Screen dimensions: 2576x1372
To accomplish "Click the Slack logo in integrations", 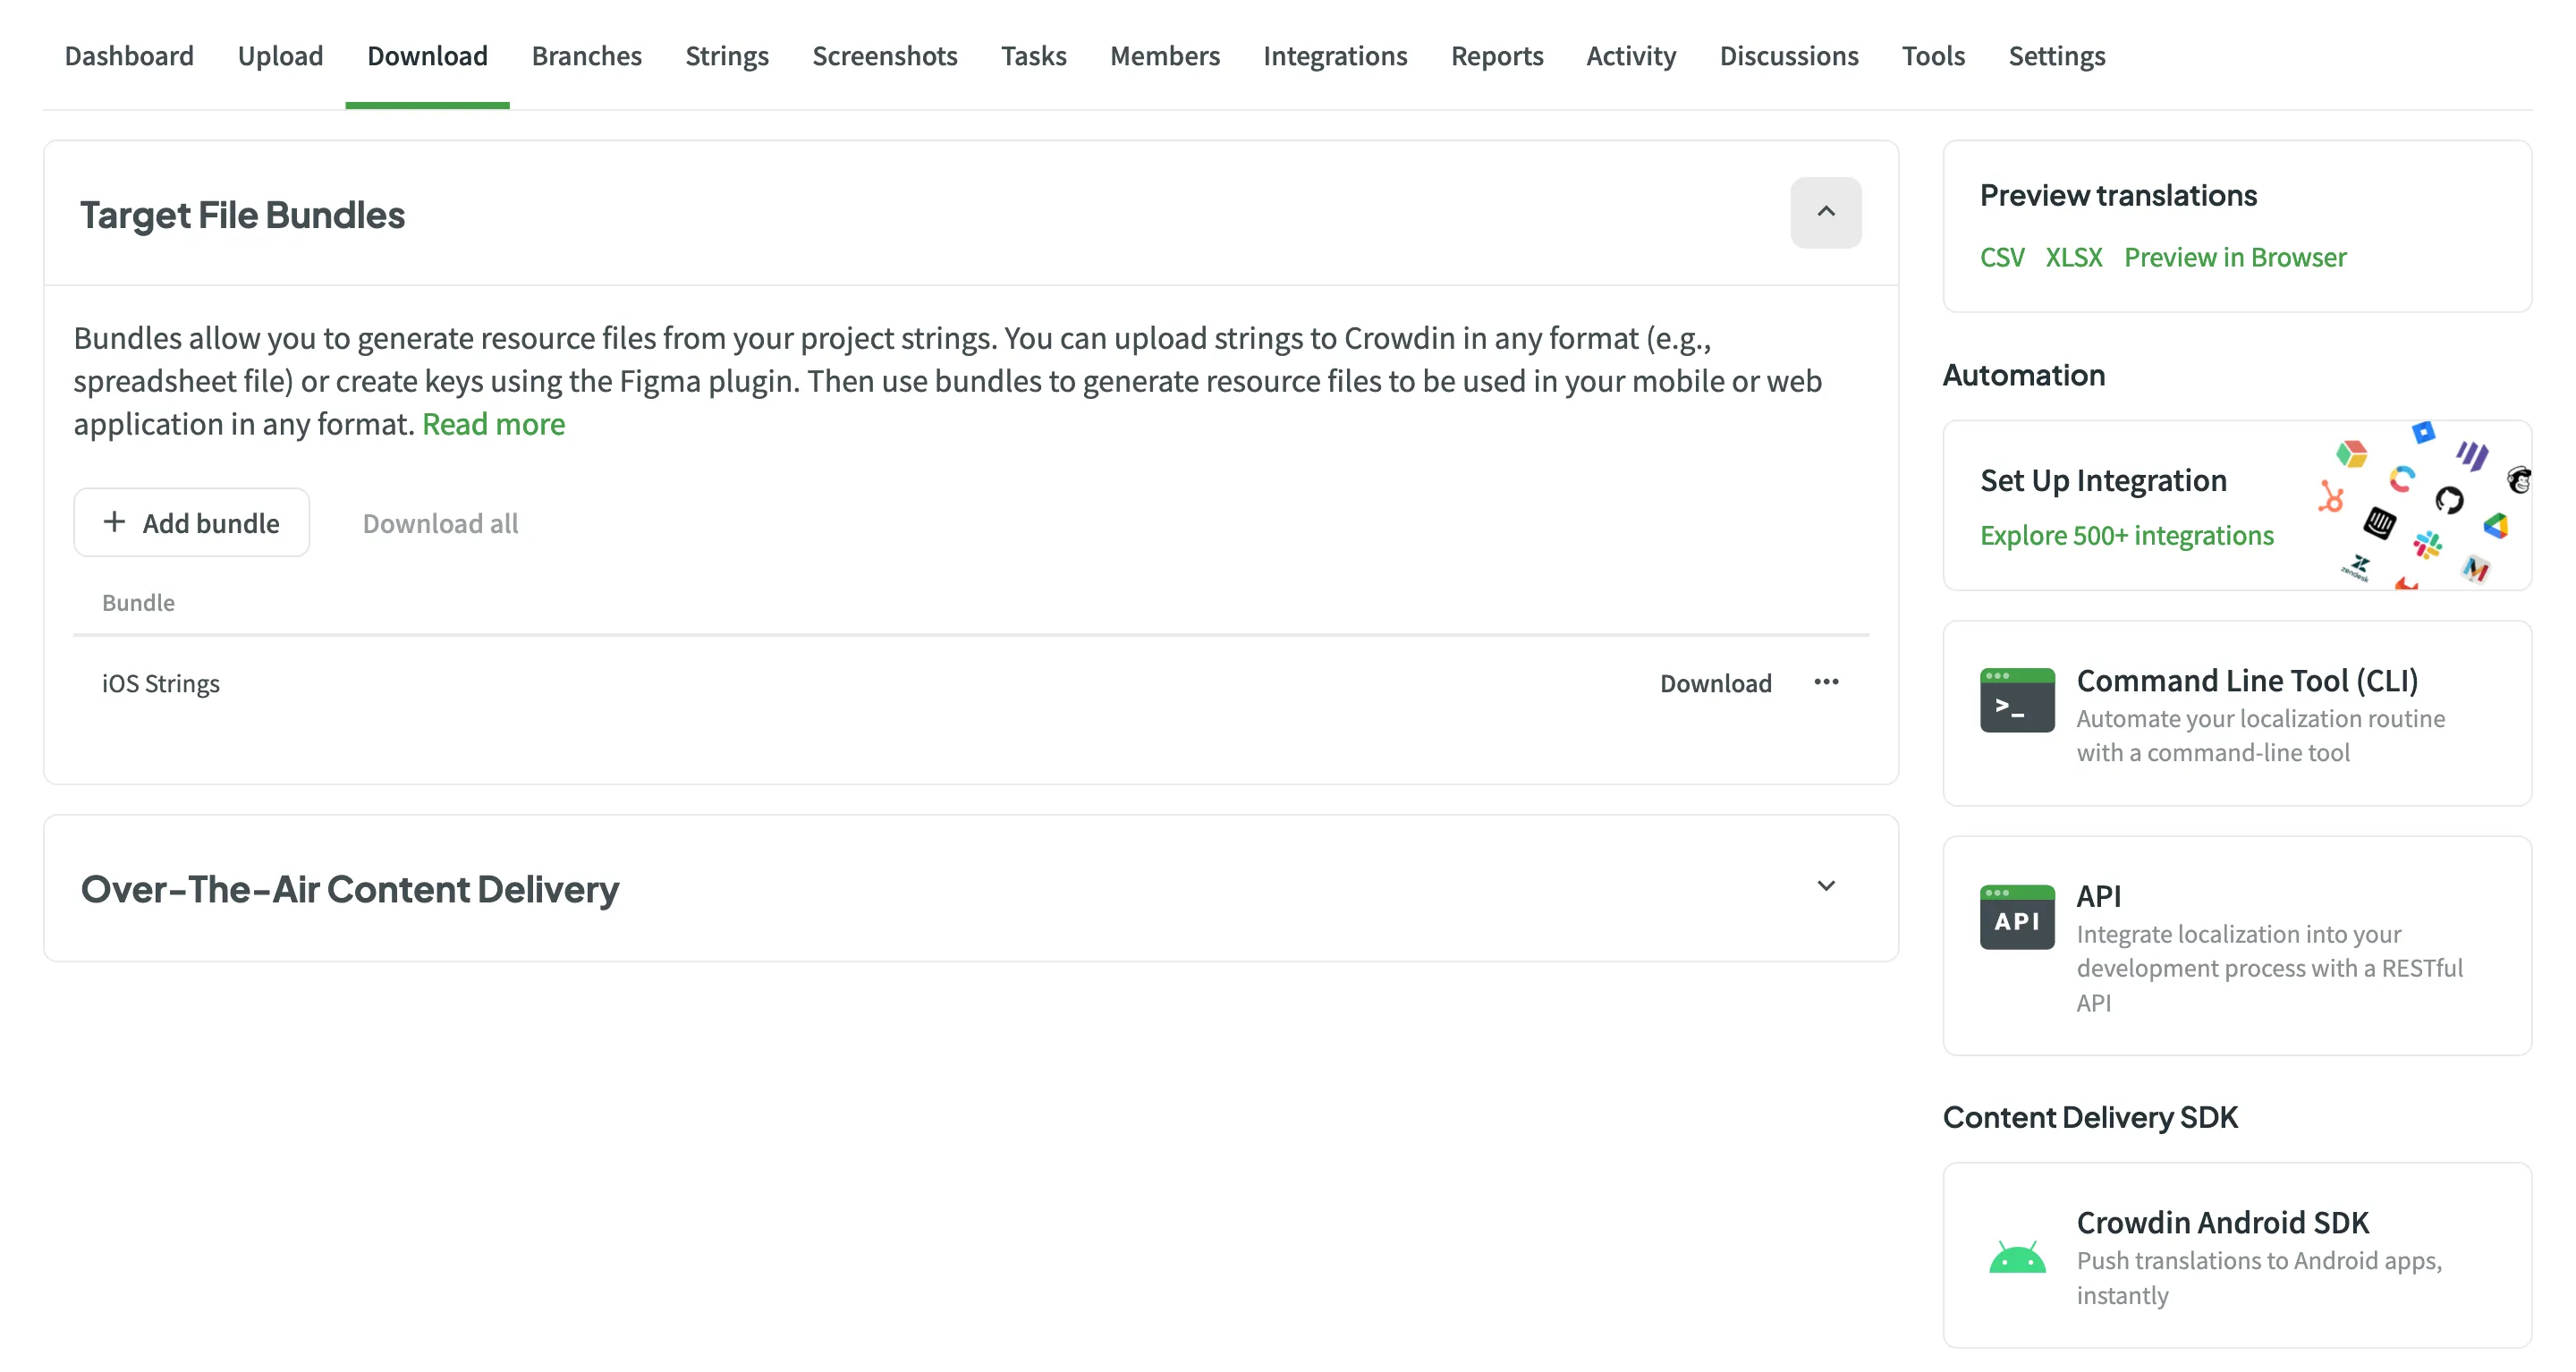I will tap(2427, 545).
